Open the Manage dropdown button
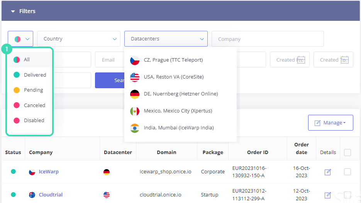Screen dimensions: 361x203 click(330, 123)
